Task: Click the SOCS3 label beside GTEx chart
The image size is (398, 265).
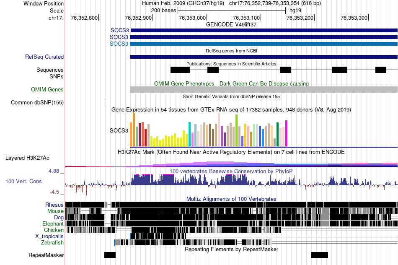Action: click(119, 130)
